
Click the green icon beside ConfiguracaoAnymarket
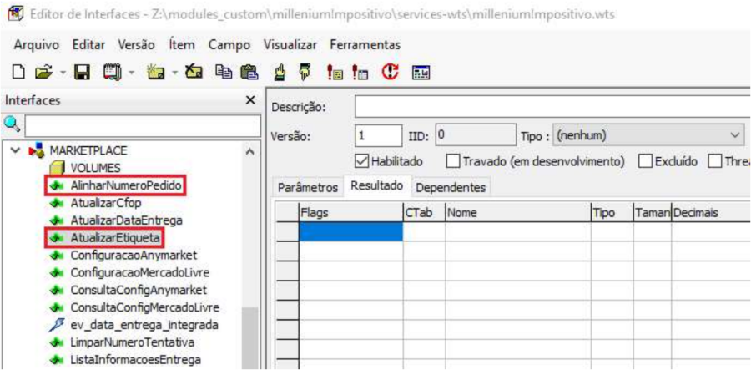pos(57,255)
